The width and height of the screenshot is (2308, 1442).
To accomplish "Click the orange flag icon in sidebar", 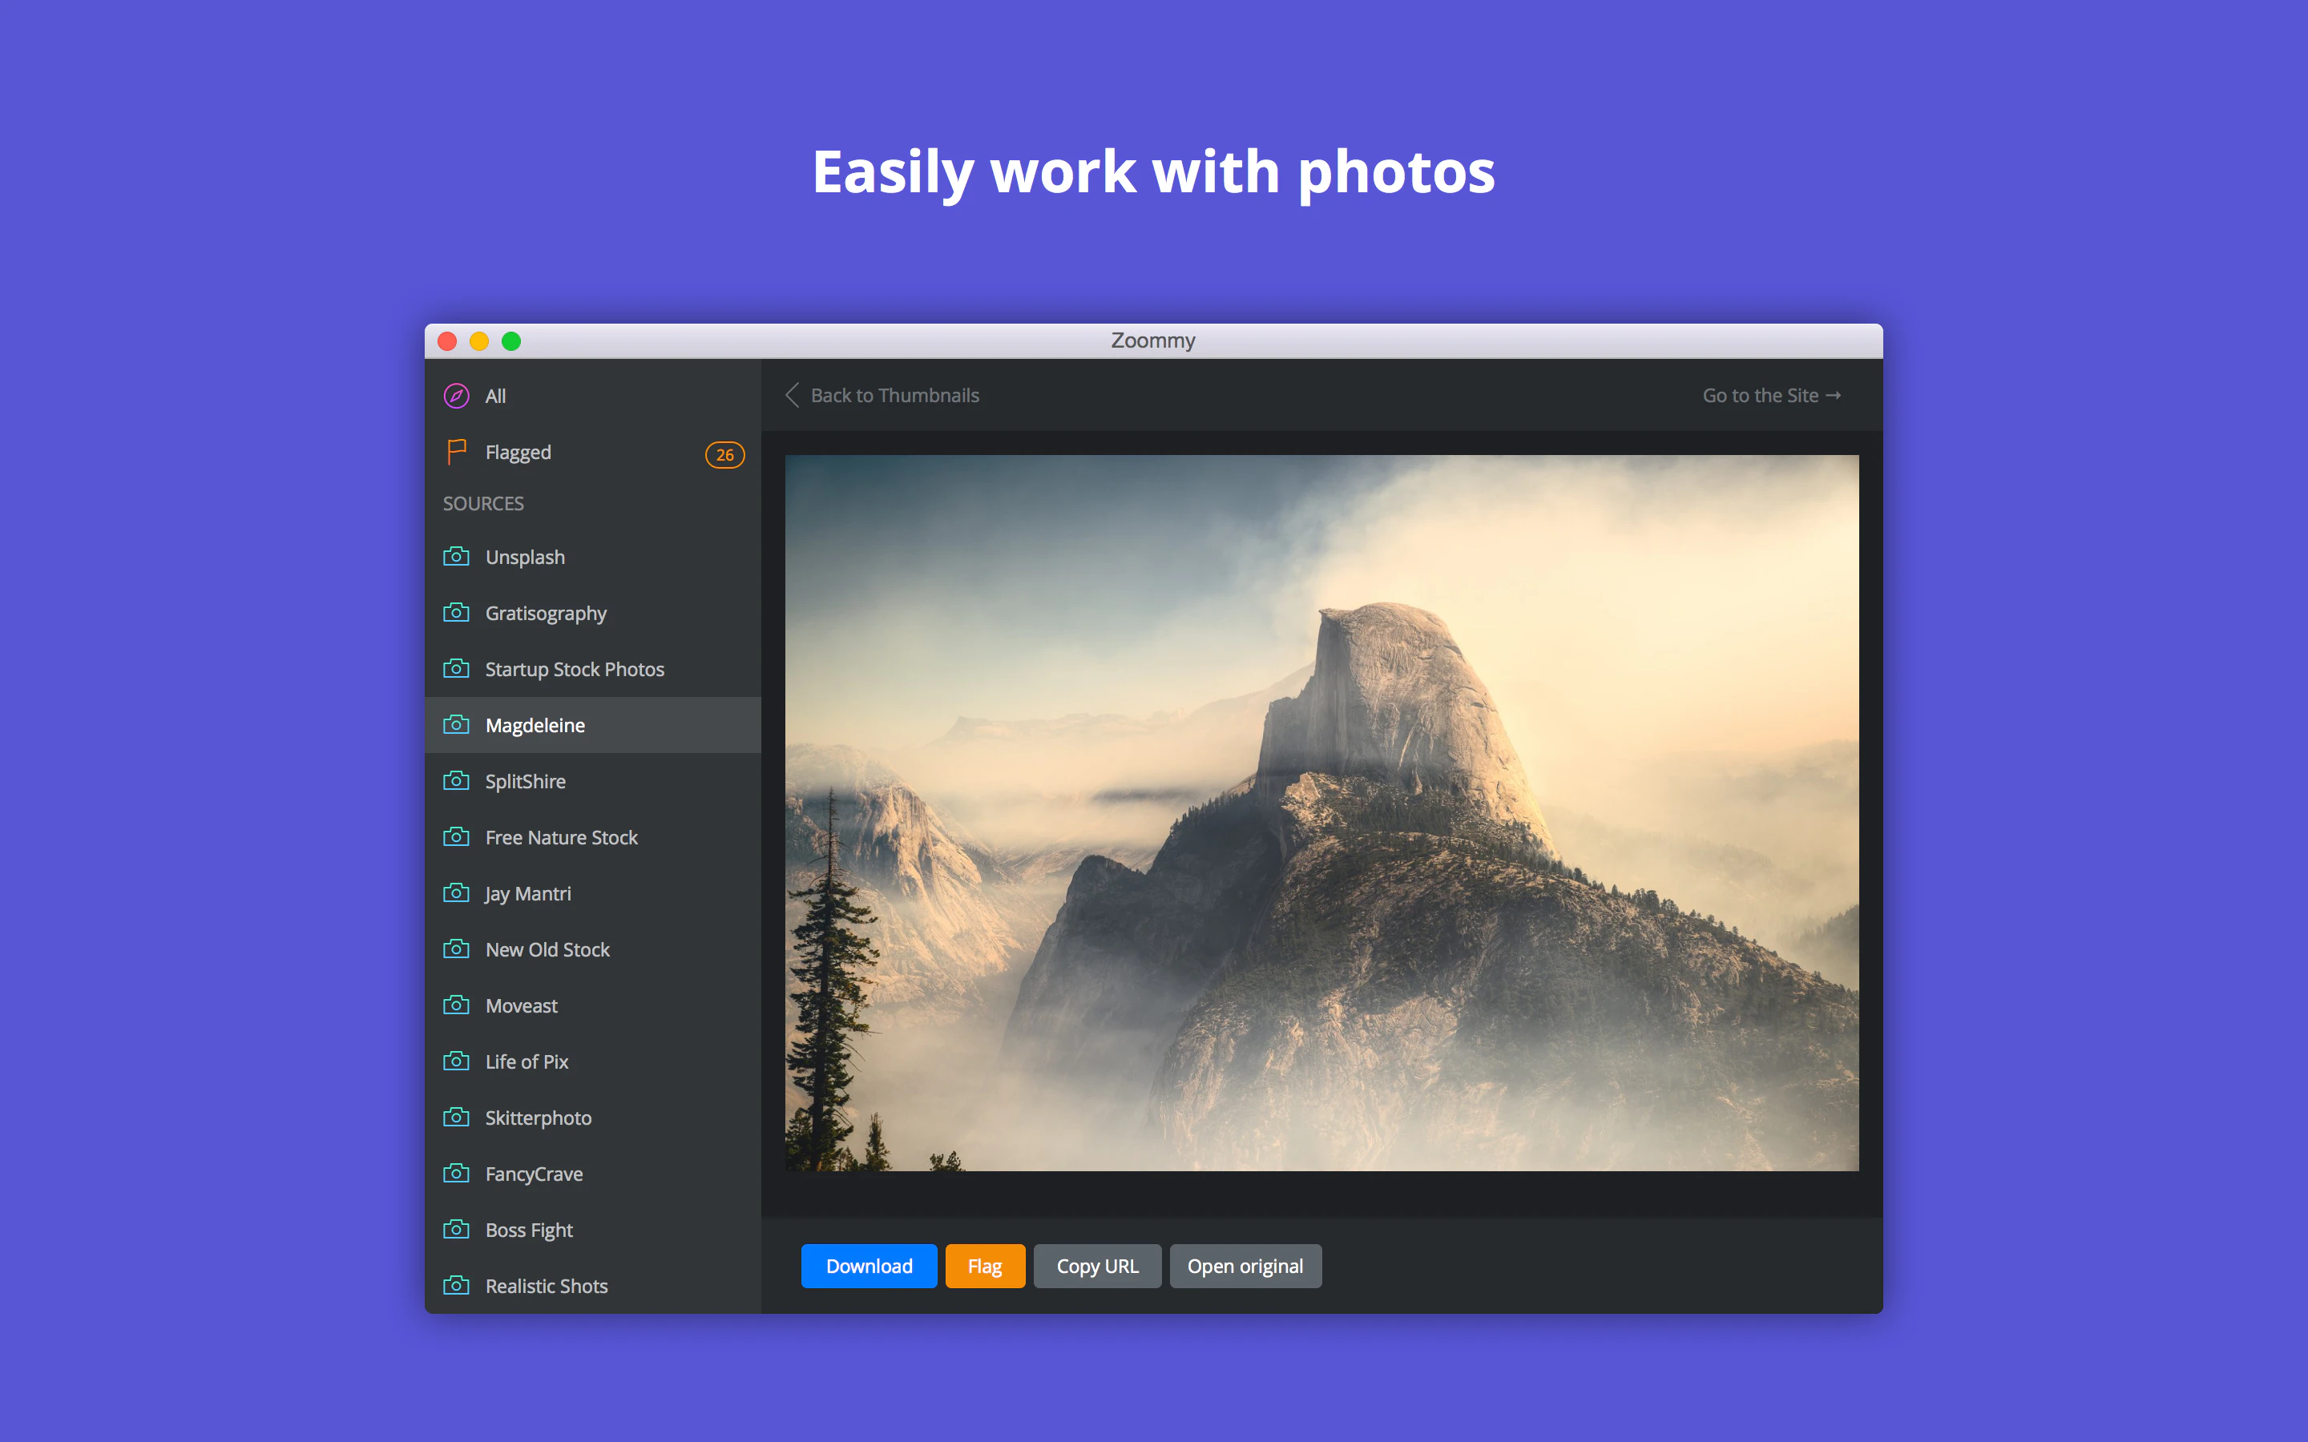I will [x=456, y=451].
